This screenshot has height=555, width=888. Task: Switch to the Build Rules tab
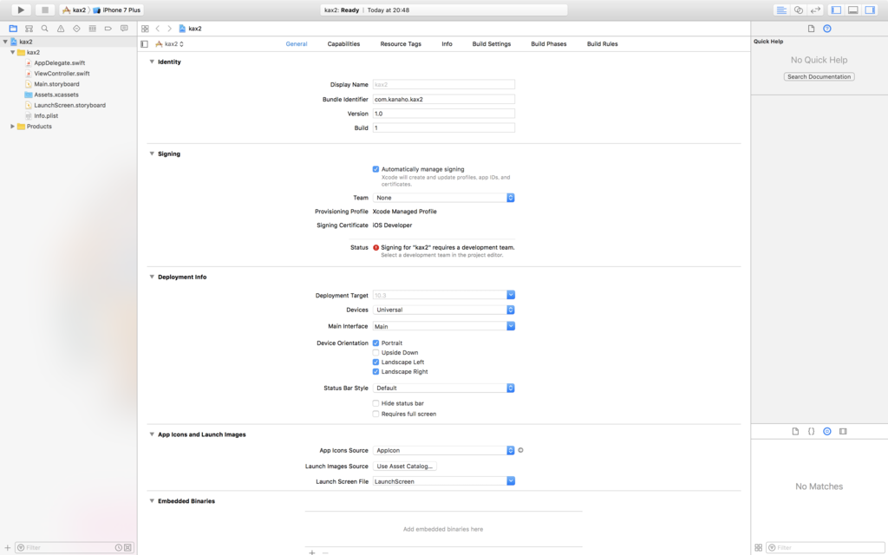pos(602,43)
